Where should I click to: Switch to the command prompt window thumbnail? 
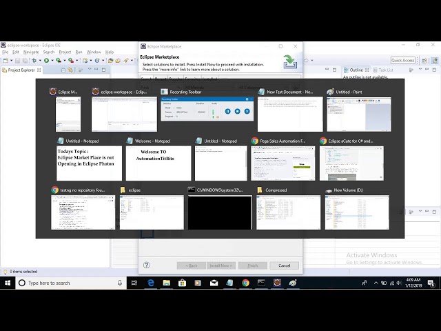click(x=220, y=212)
